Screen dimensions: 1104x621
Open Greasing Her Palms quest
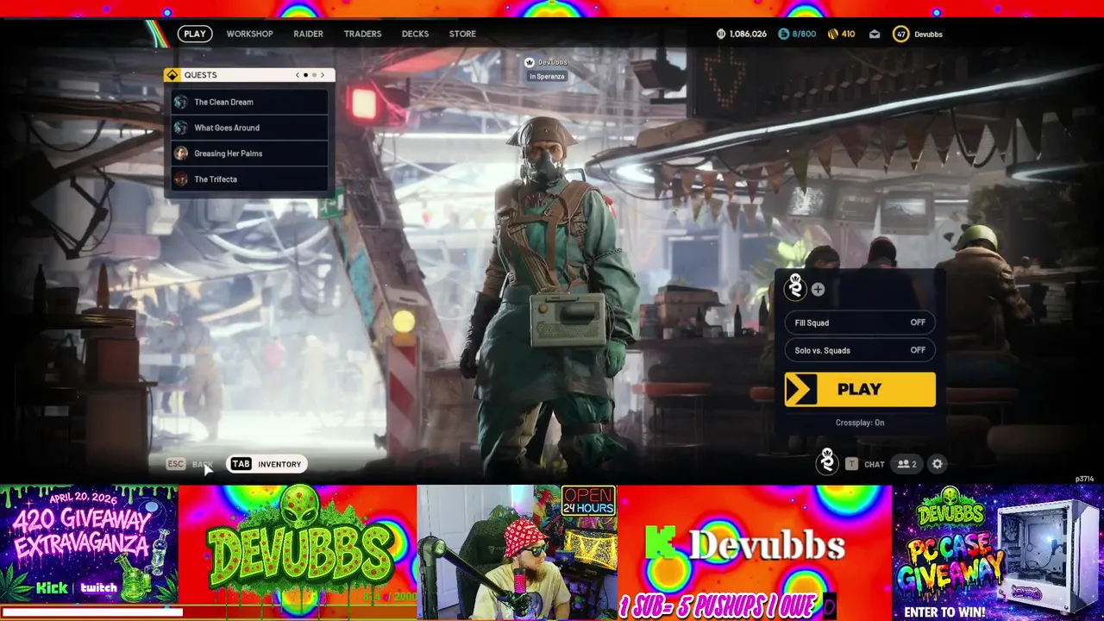point(249,154)
